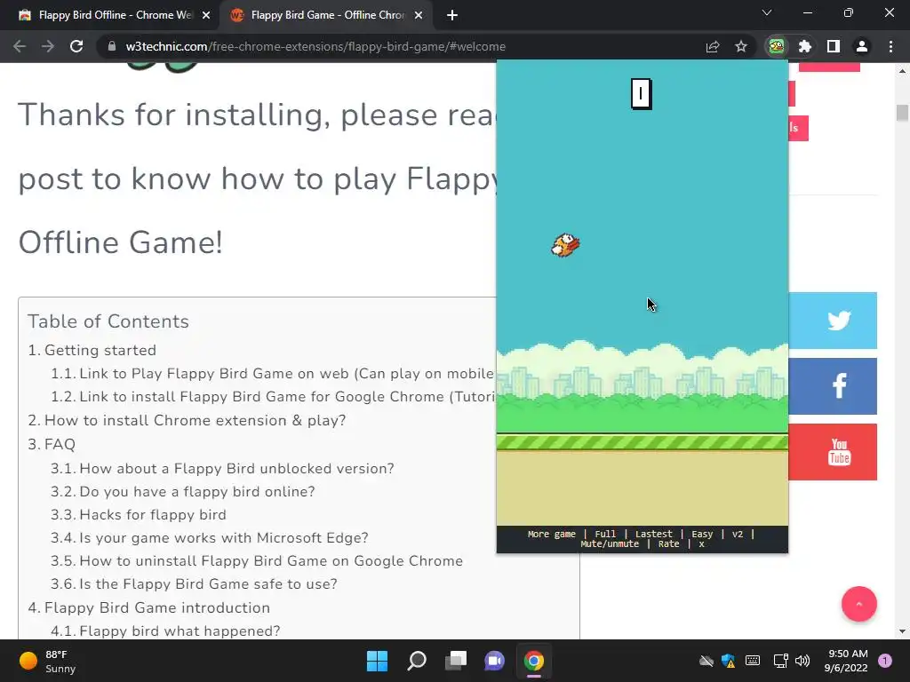This screenshot has height=682, width=910.
Task: Click the Lastest link in game footer
Action: [653, 534]
